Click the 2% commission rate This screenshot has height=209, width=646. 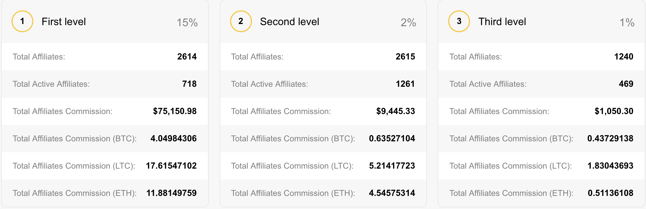click(408, 22)
